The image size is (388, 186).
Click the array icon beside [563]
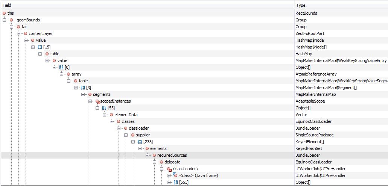pyautogui.click(x=175, y=182)
